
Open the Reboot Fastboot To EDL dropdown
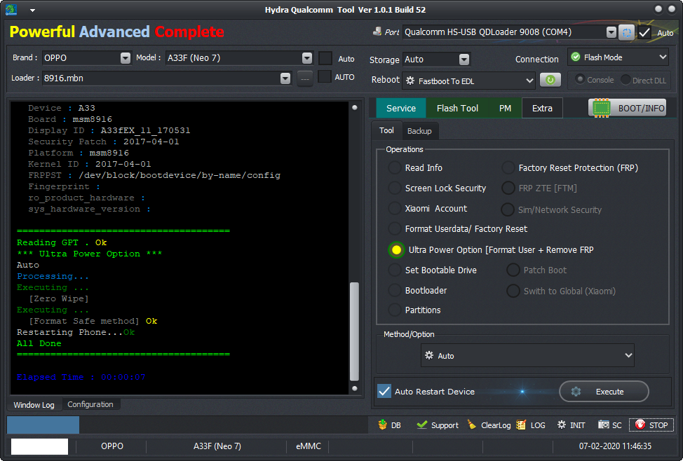pos(468,81)
